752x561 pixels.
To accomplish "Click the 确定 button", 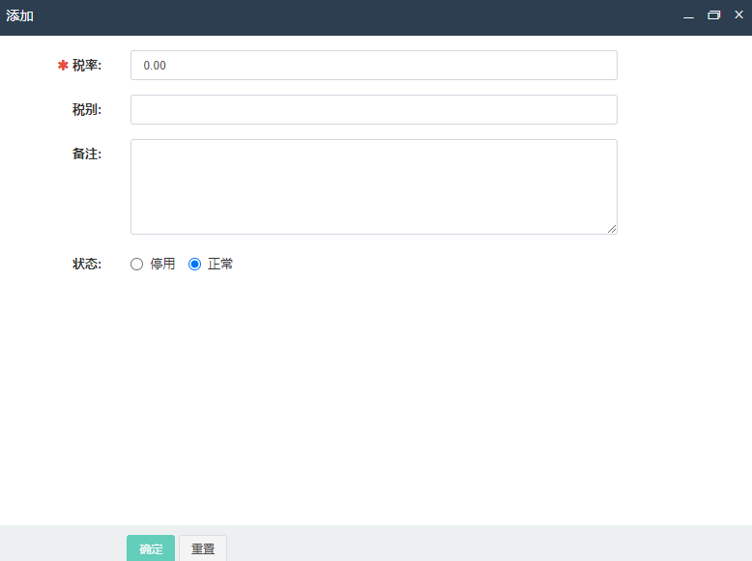I will pos(151,548).
